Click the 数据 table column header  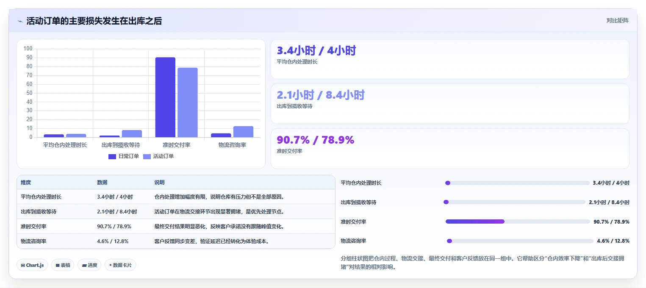click(102, 183)
